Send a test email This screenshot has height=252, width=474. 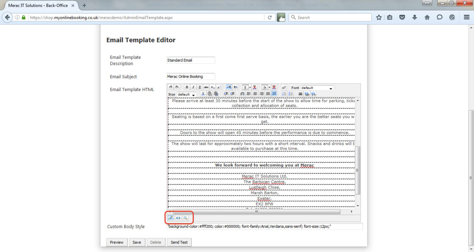click(179, 242)
